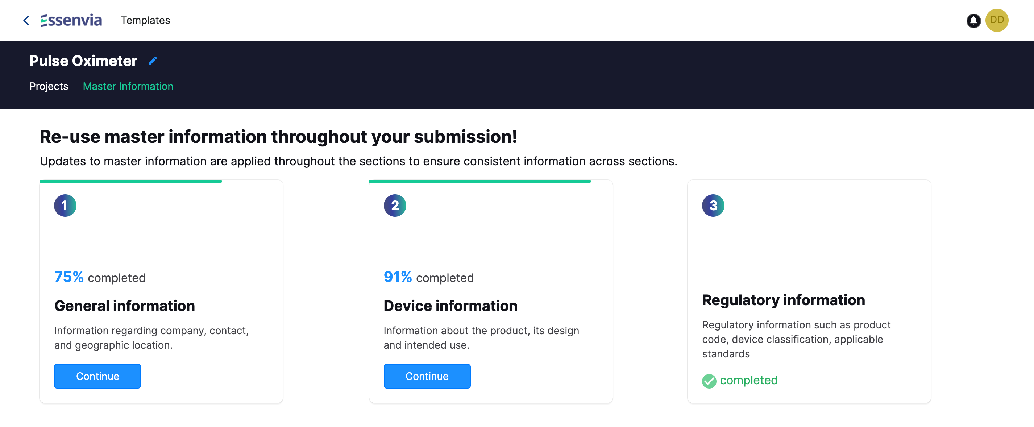Click the step 3 number badge
The height and width of the screenshot is (427, 1034).
[x=713, y=206]
